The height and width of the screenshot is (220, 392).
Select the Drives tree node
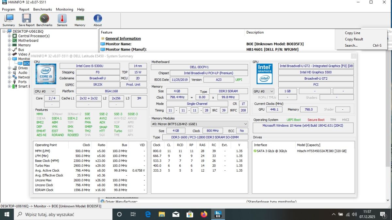coord(23,68)
